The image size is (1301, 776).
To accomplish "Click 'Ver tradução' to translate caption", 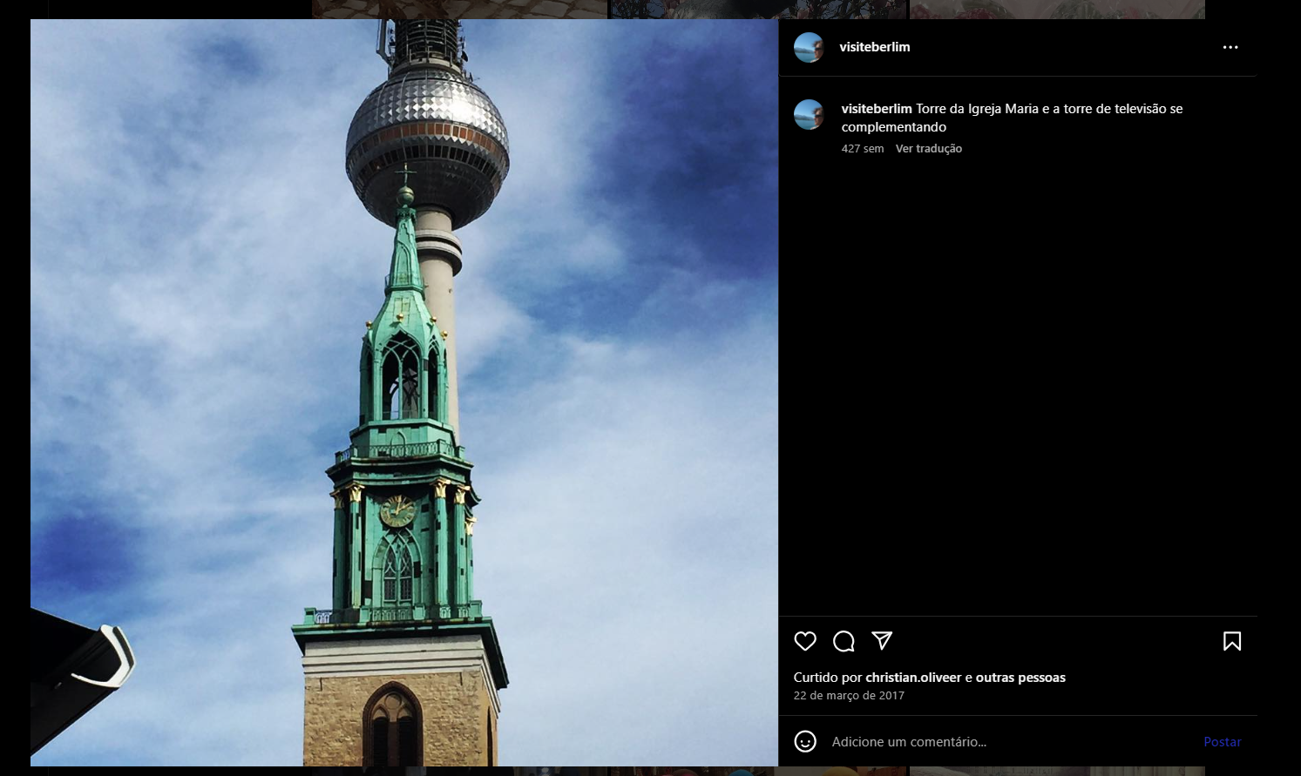I will [928, 149].
